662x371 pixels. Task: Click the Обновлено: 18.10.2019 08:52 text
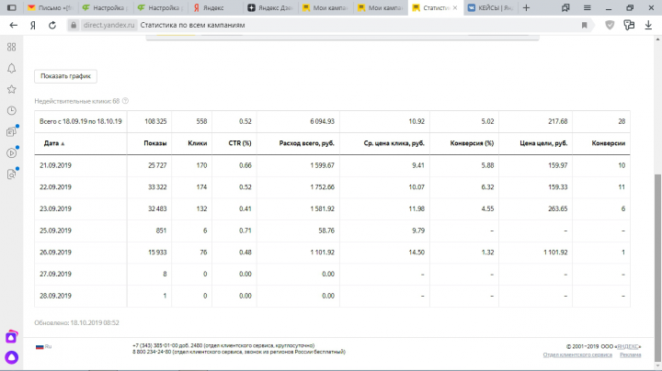tap(76, 323)
